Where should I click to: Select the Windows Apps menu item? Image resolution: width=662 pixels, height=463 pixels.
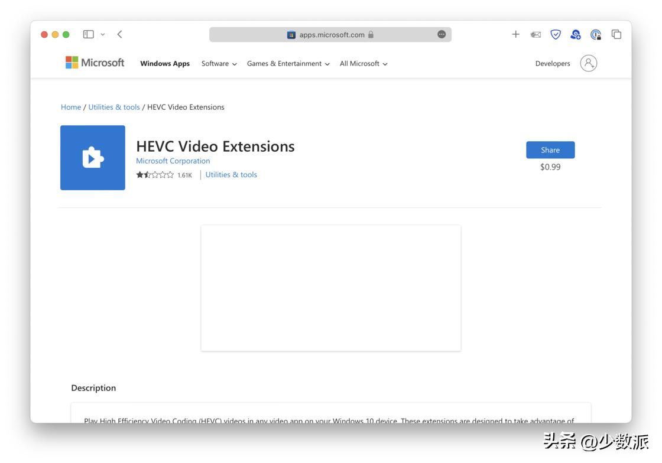[x=164, y=63]
